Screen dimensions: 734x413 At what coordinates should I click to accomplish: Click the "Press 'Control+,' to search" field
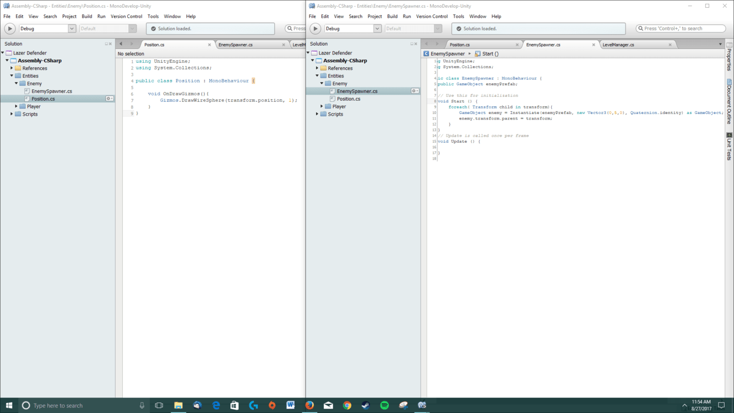(x=681, y=29)
